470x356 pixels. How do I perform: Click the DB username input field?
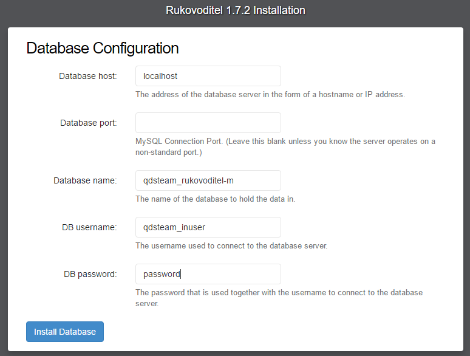[x=208, y=227]
